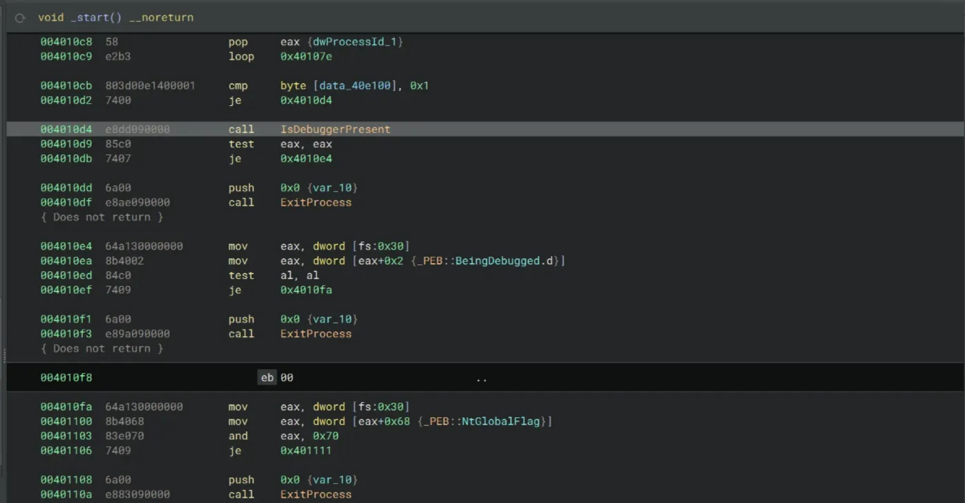Open the ExitProcess call at address 004010f3

point(315,334)
